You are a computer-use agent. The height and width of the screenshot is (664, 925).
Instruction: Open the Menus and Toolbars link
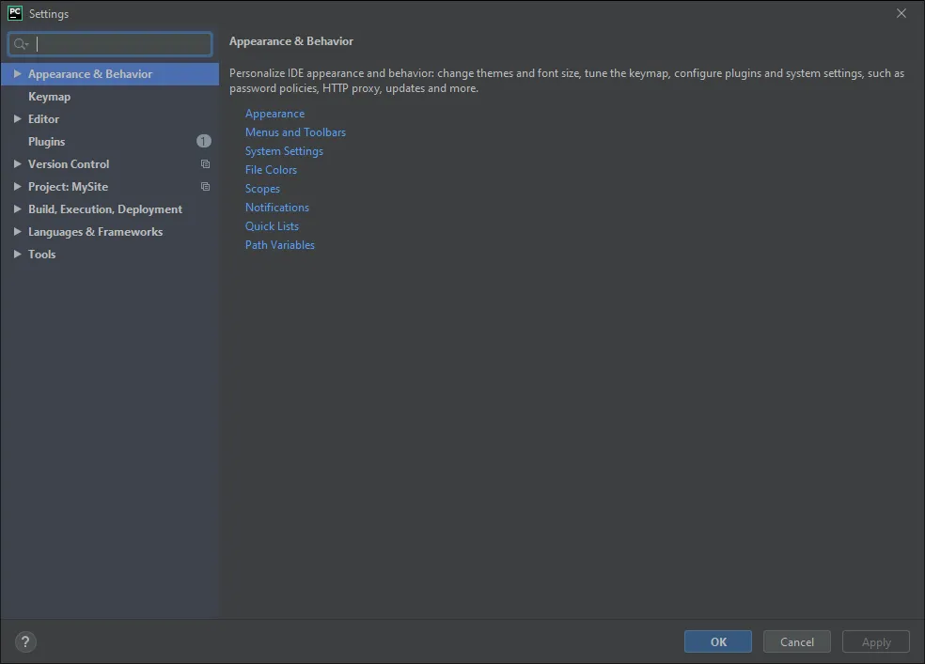(x=295, y=132)
